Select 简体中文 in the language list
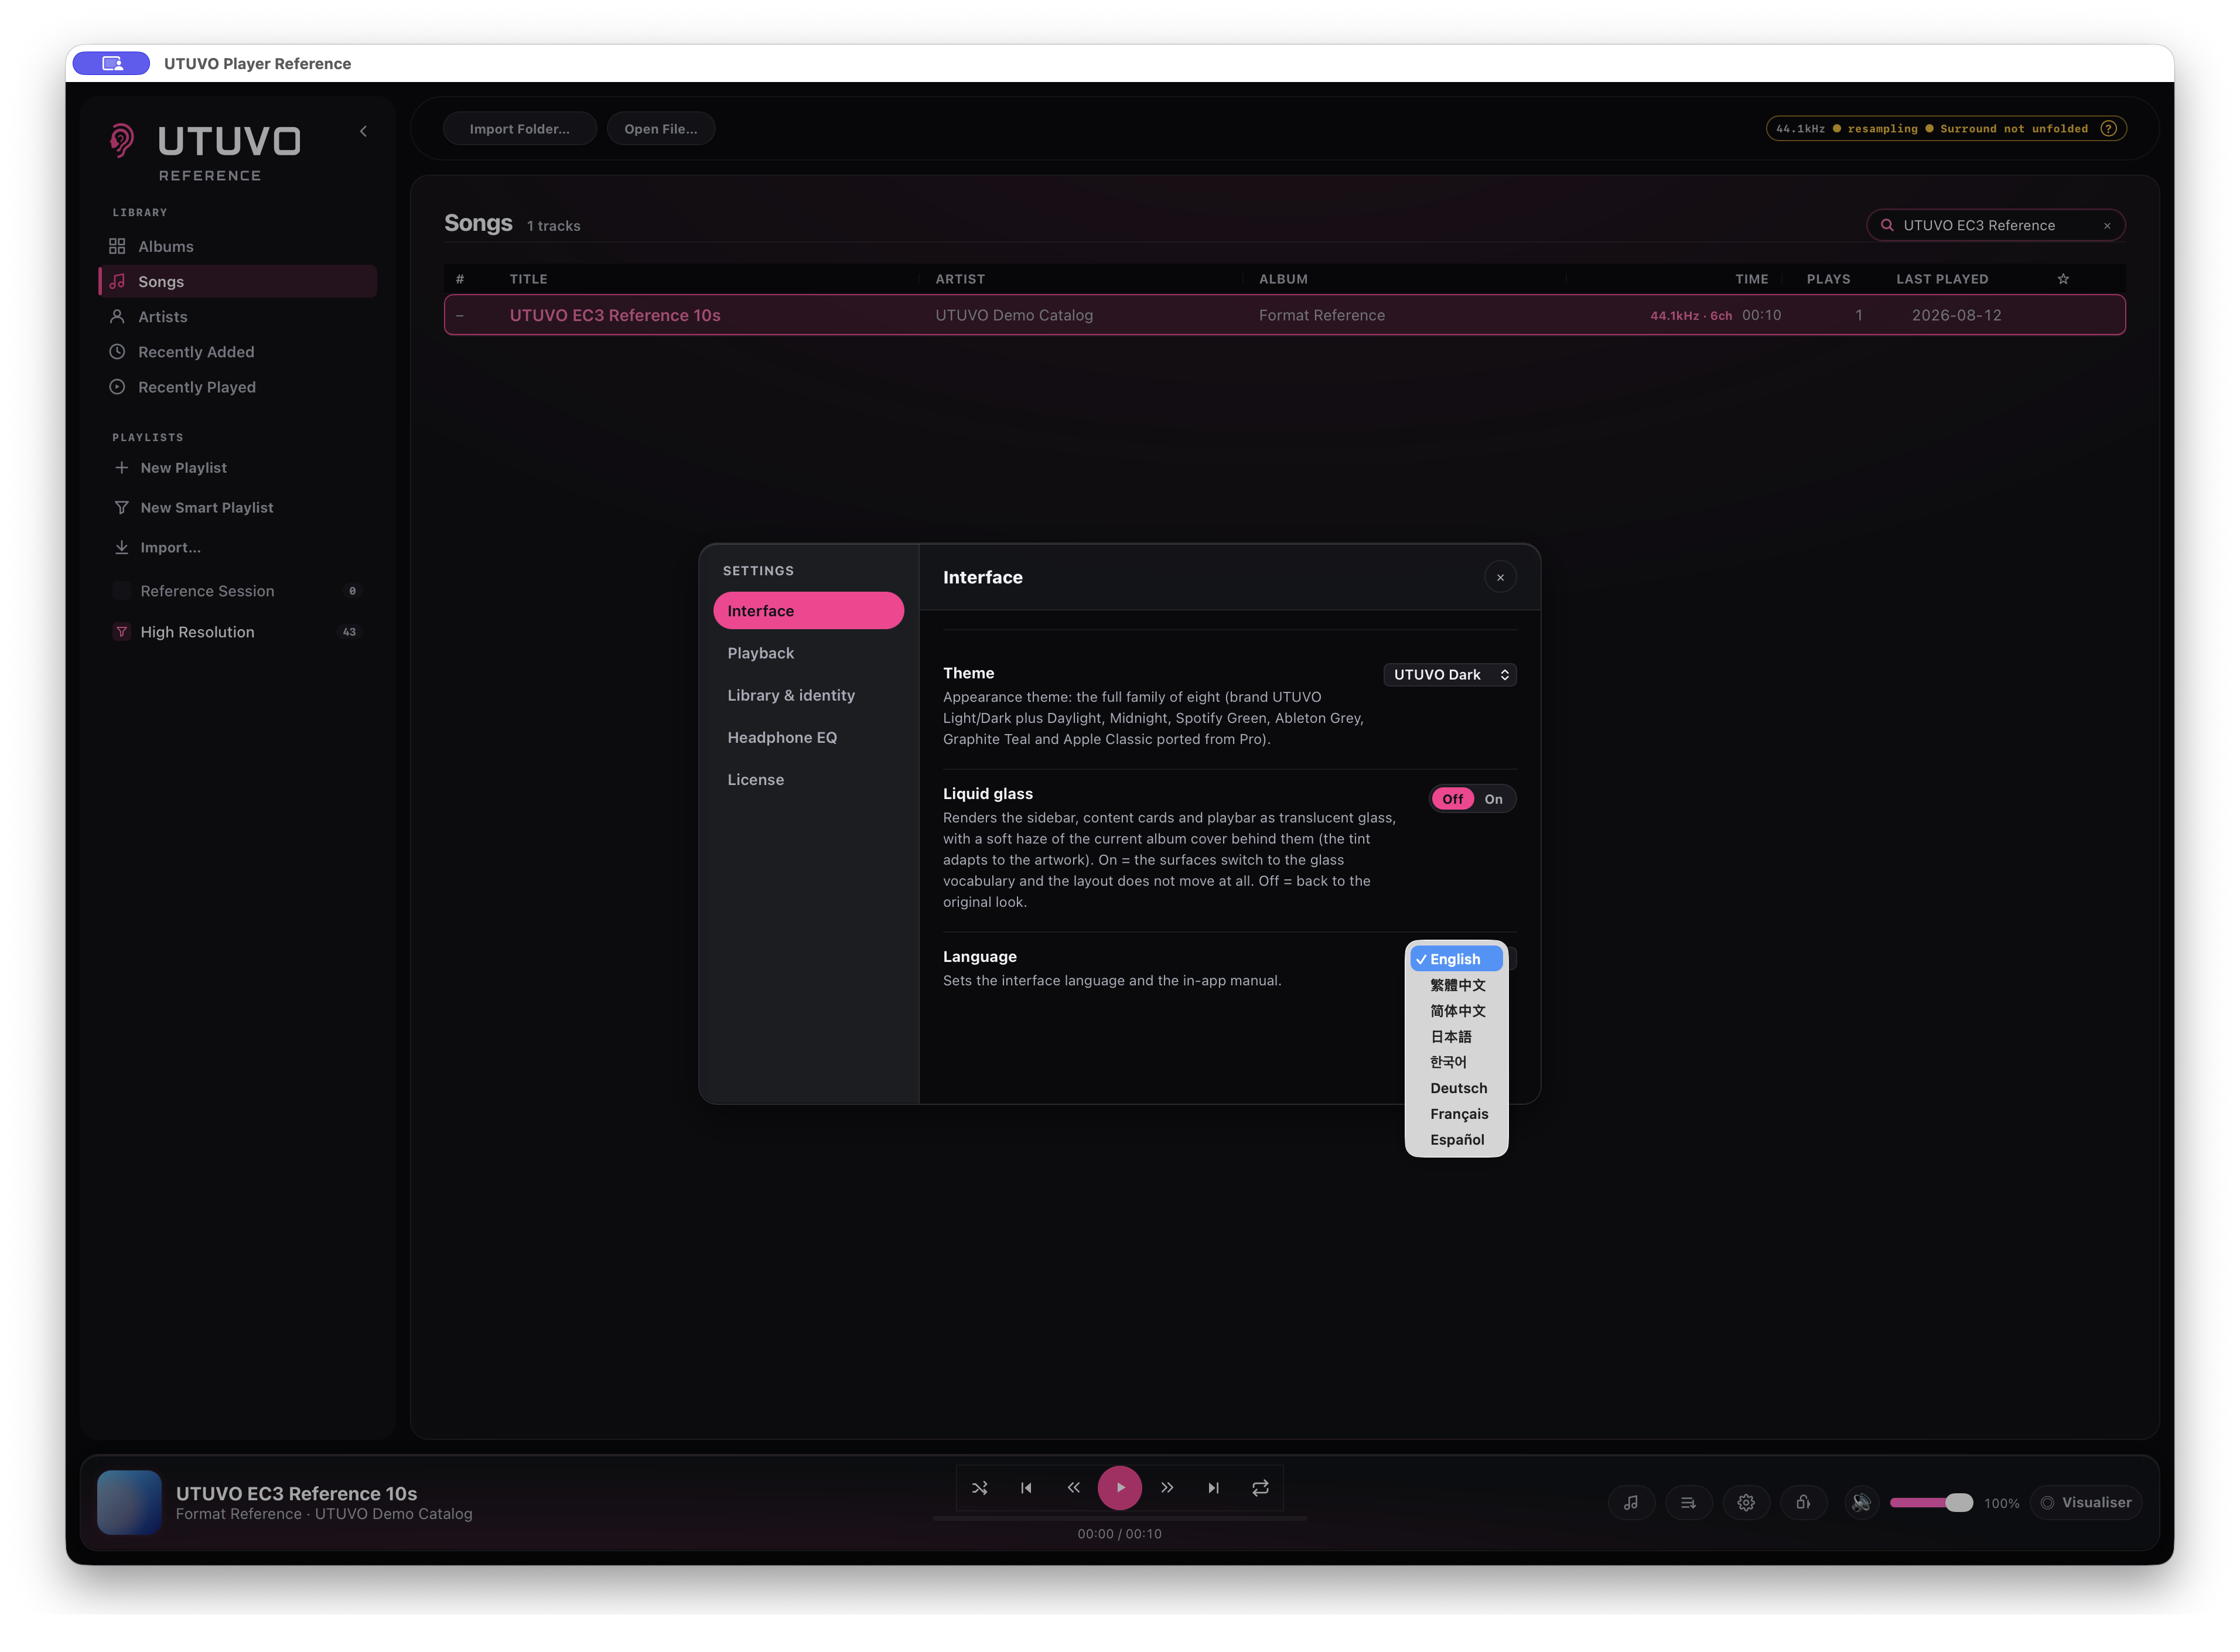This screenshot has height=1652, width=2240. 1456,1011
